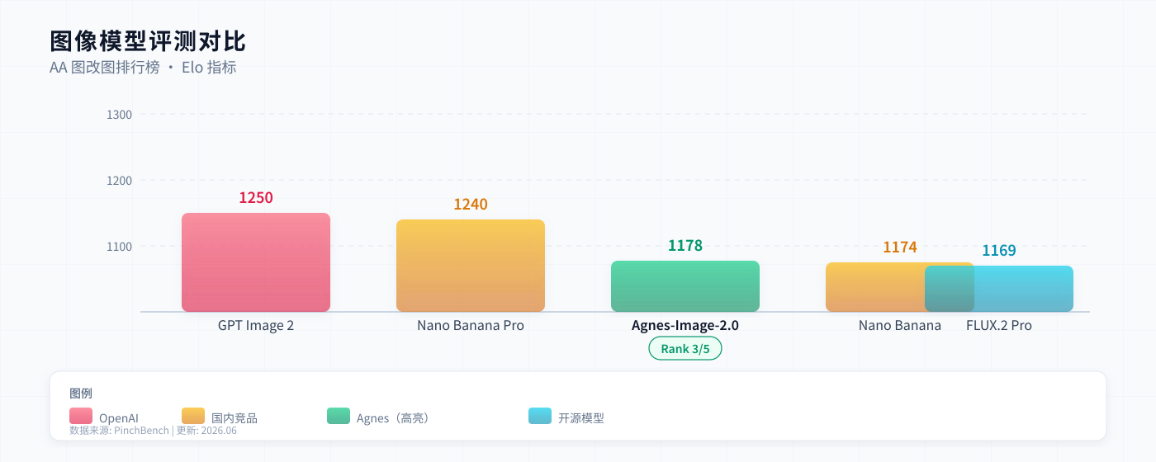Select the Nano Banana Pro bar
The image size is (1156, 462).
click(471, 266)
